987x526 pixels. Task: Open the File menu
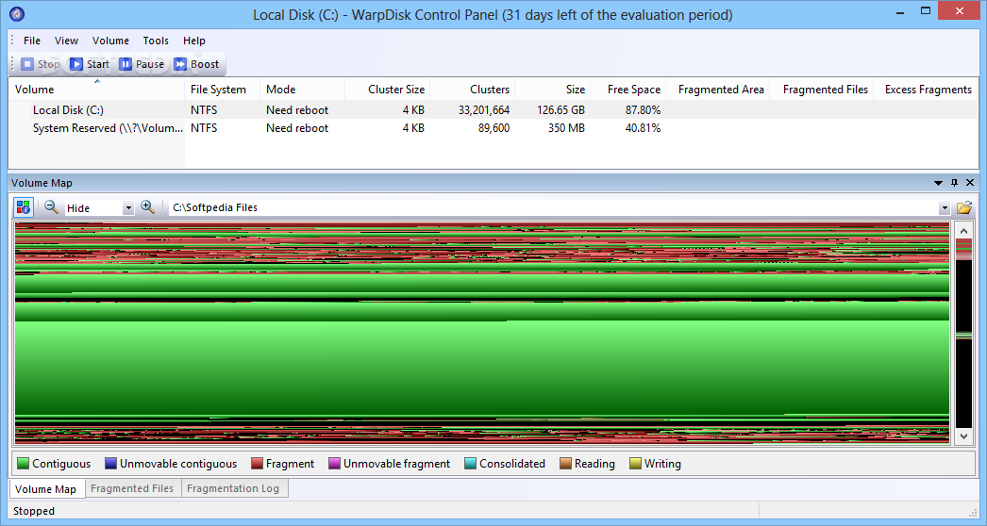coord(32,41)
